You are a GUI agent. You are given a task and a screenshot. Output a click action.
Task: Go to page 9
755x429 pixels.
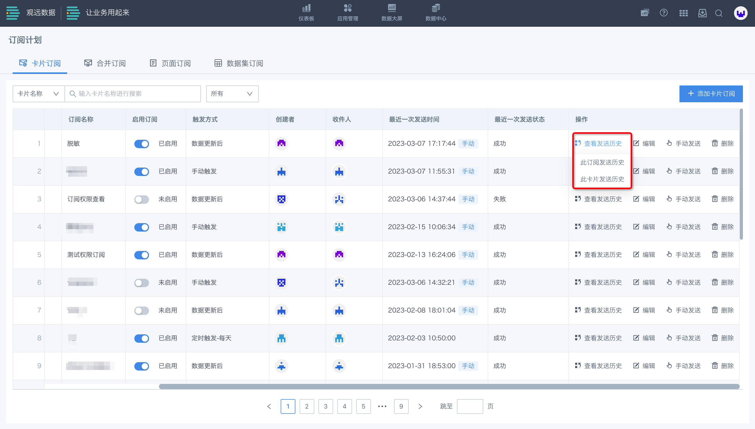tap(401, 407)
